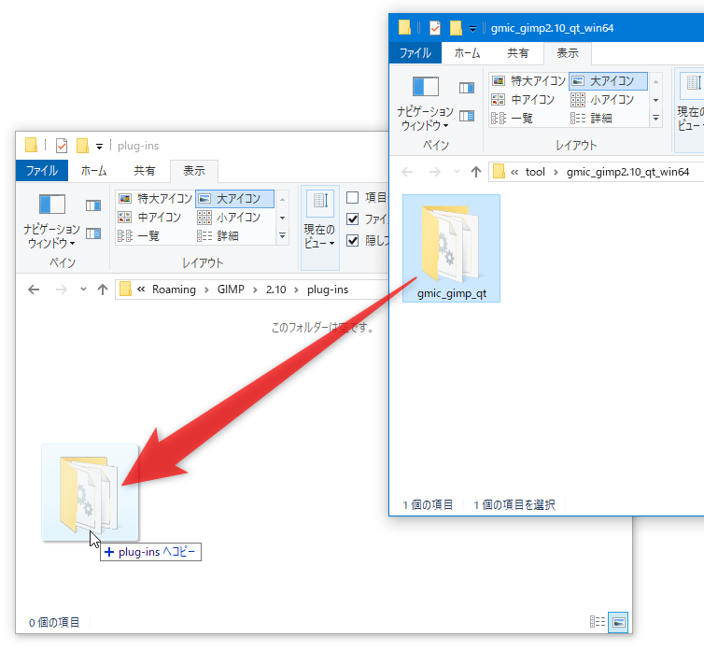Open Current view menu in plug-ins window
Screen dimensions: 704x650
click(x=319, y=228)
